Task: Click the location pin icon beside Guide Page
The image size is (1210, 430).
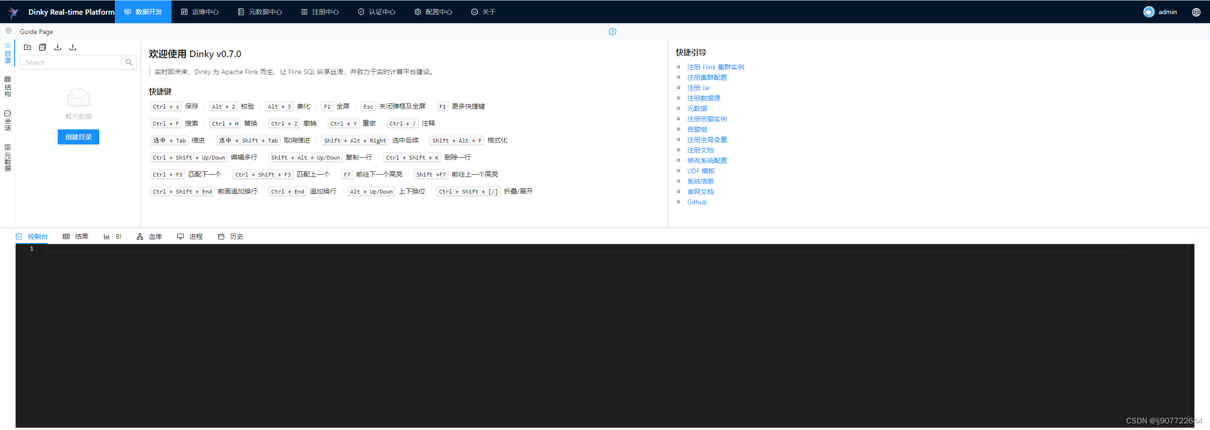Action: coord(8,31)
